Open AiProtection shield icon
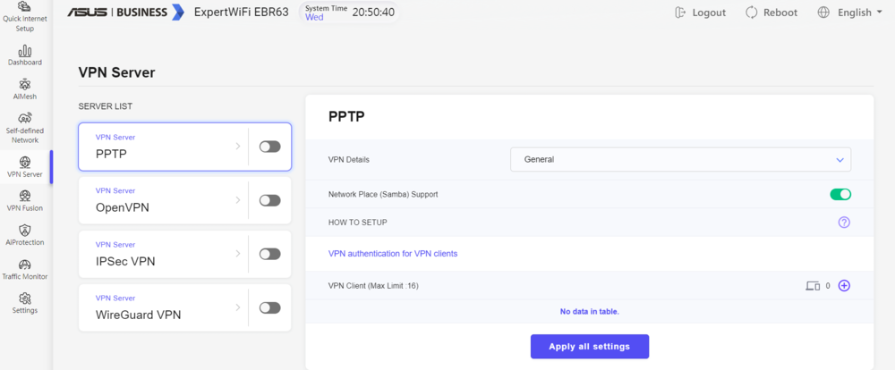This screenshot has height=370, width=895. click(25, 231)
